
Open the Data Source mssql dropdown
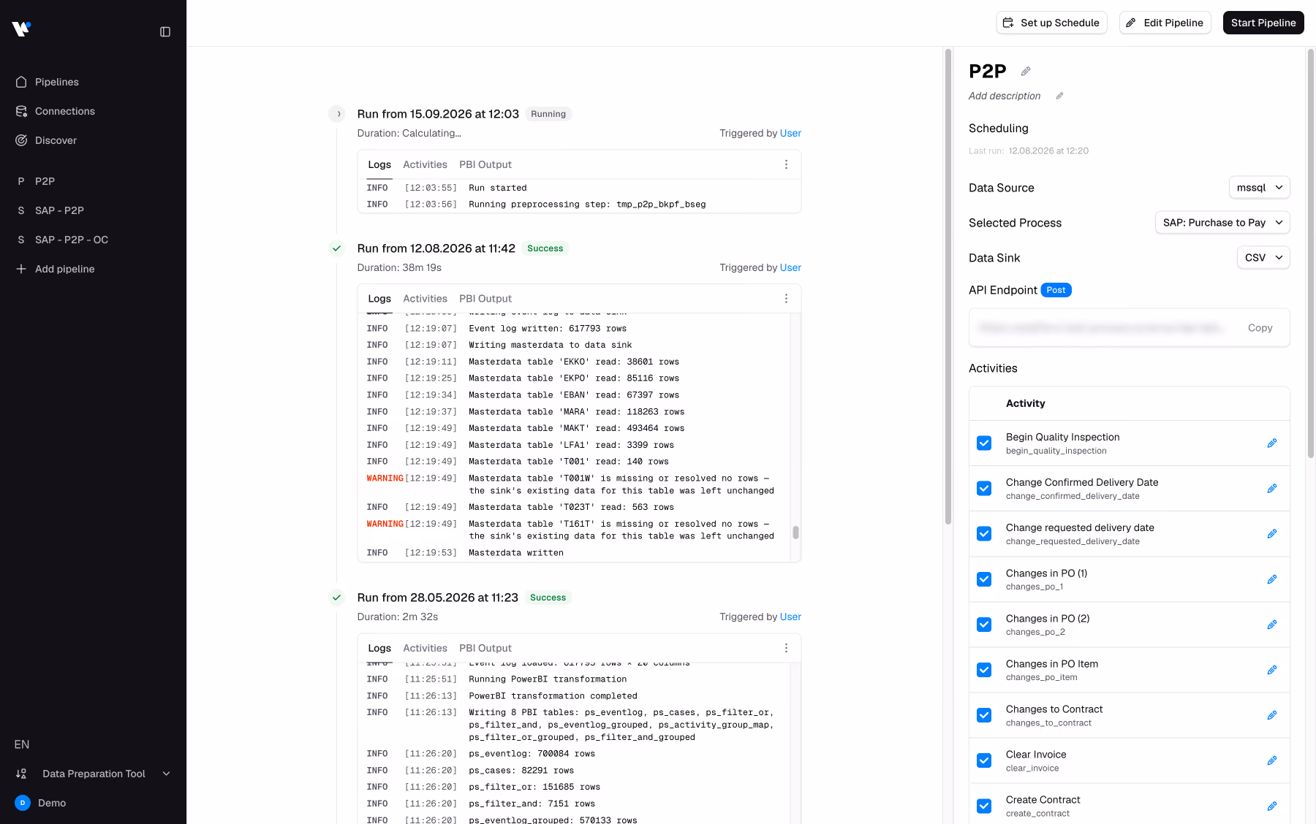1259,188
